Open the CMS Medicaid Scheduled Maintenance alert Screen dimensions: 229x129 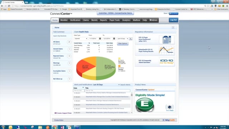pos(102,105)
